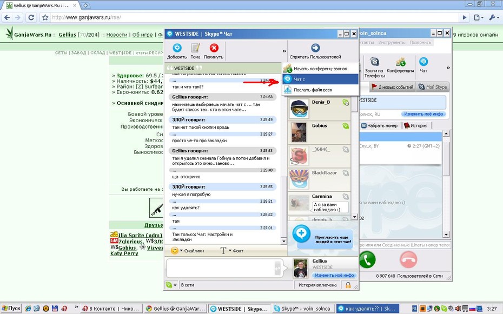503x314 pixels.
Task: Click the Добавить (Add) icon in chat toolbar
Action: (177, 48)
